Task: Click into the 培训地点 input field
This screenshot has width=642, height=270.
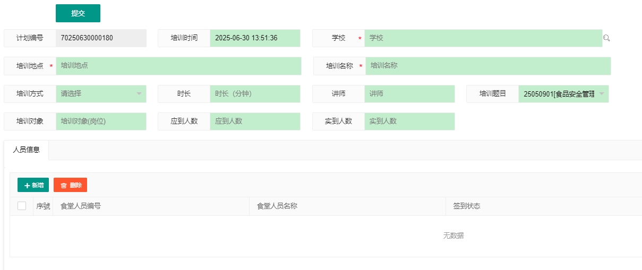Action: 178,66
